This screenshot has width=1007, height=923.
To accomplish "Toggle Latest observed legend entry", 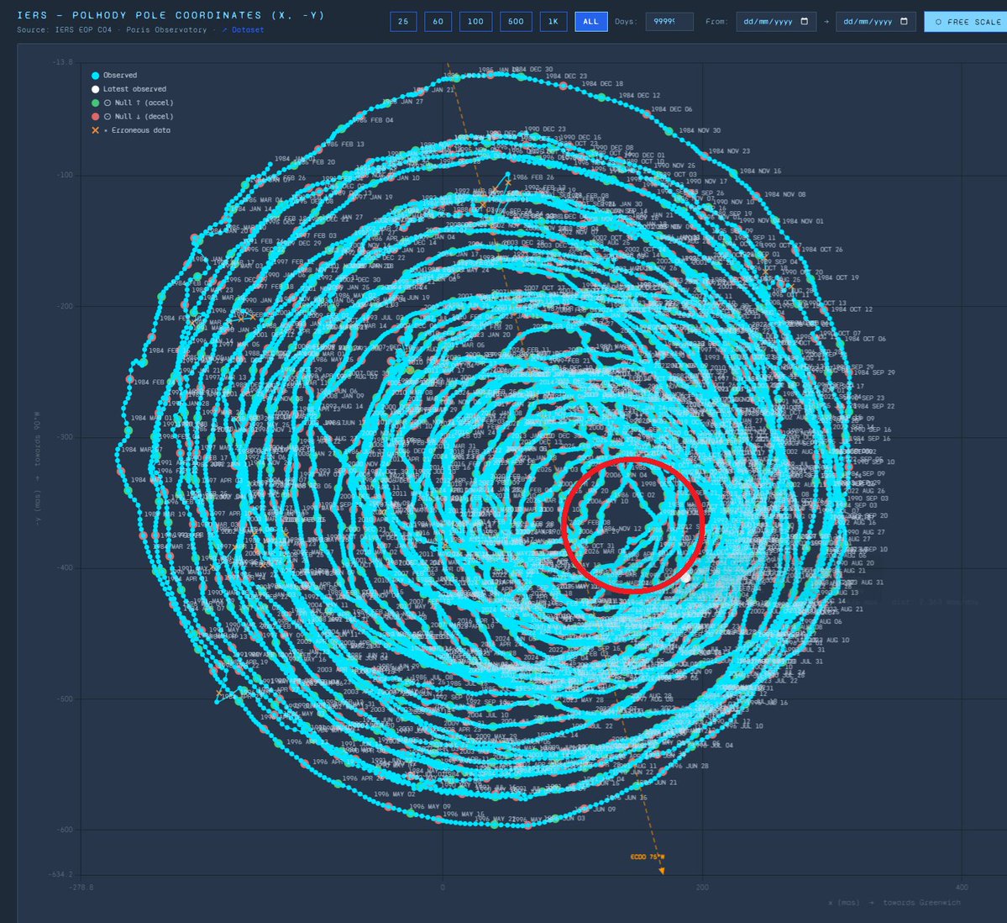I will coord(129,89).
